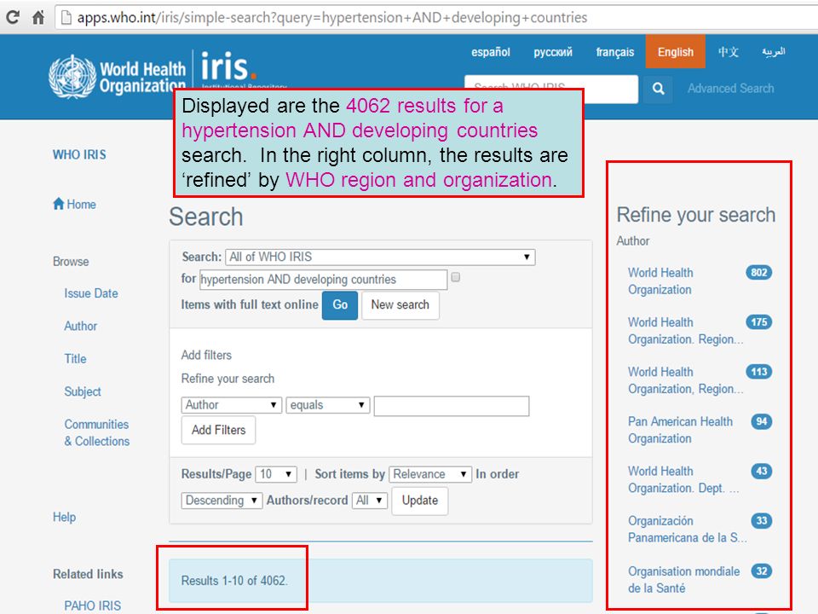The width and height of the screenshot is (818, 614).
Task: Click the WHO emblem logo
Action: click(72, 77)
